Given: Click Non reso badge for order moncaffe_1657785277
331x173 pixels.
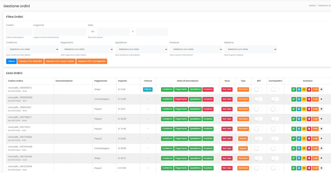Looking at the screenshot, I should click(x=227, y=119).
